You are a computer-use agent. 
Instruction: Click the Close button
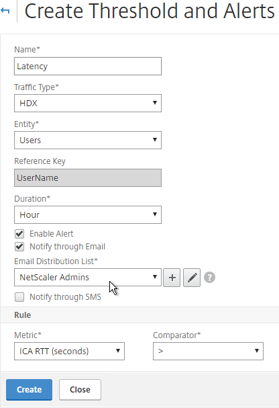pos(80,390)
